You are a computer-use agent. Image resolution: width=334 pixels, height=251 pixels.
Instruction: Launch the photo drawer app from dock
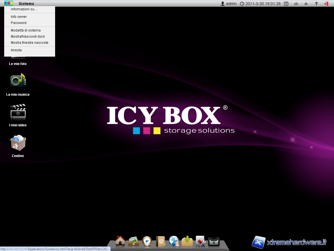[x=134, y=241]
